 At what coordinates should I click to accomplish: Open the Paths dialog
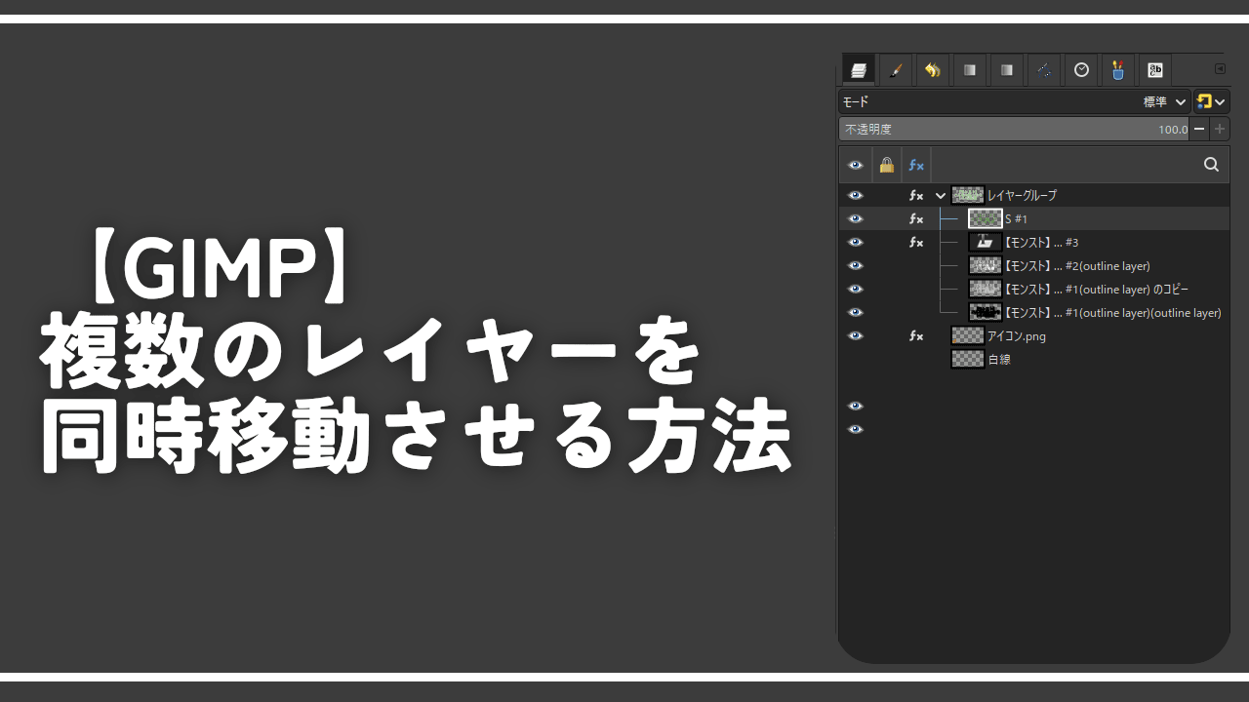(x=1043, y=69)
